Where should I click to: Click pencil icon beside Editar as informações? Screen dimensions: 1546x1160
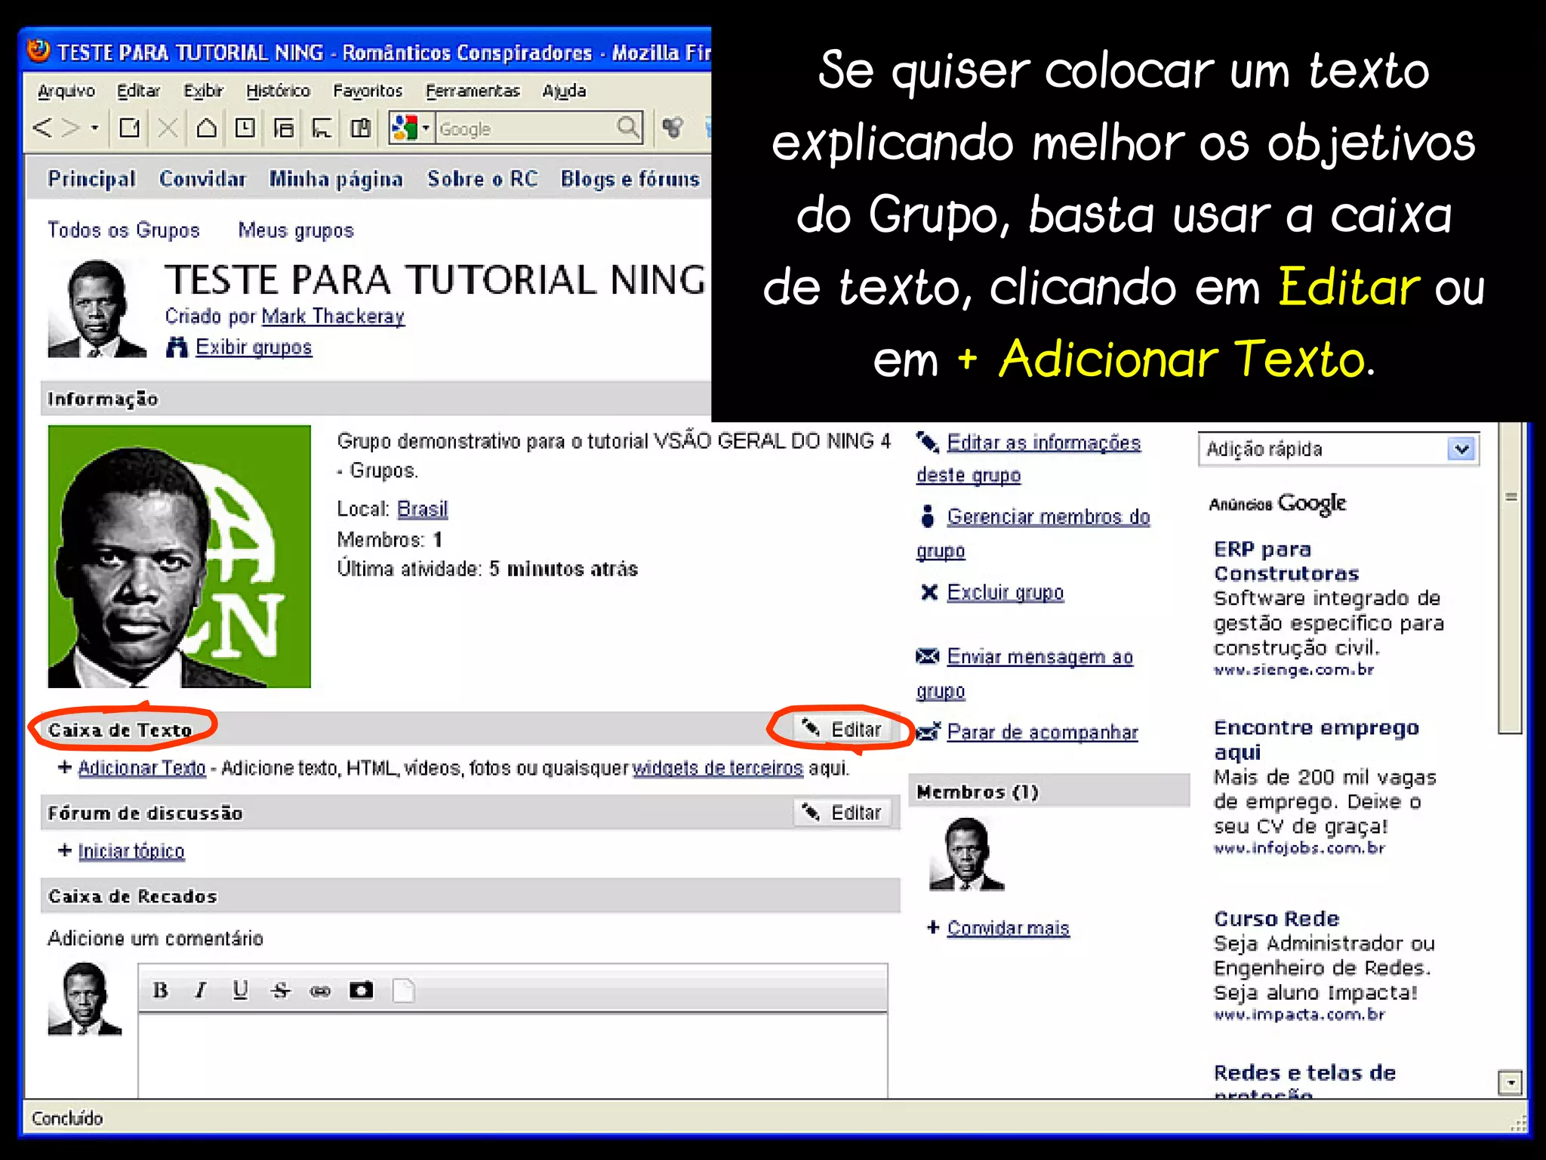pos(927,442)
